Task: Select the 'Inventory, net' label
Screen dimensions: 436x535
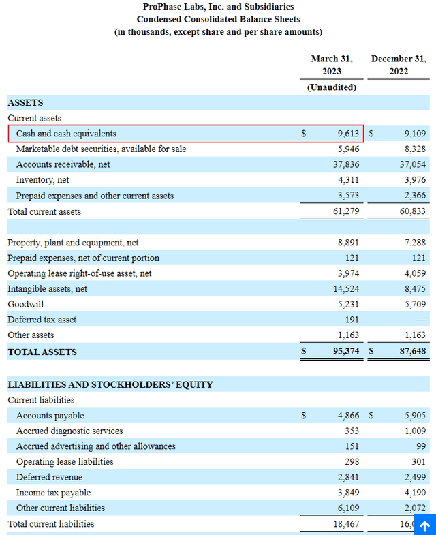Action: pos(43,180)
